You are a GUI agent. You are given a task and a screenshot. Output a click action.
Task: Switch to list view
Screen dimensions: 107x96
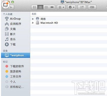coord(40,7)
